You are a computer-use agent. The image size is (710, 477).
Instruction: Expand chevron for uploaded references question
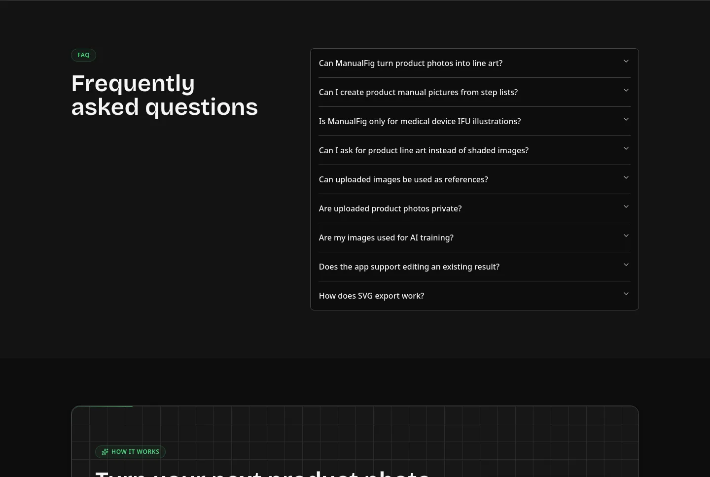pos(626,177)
